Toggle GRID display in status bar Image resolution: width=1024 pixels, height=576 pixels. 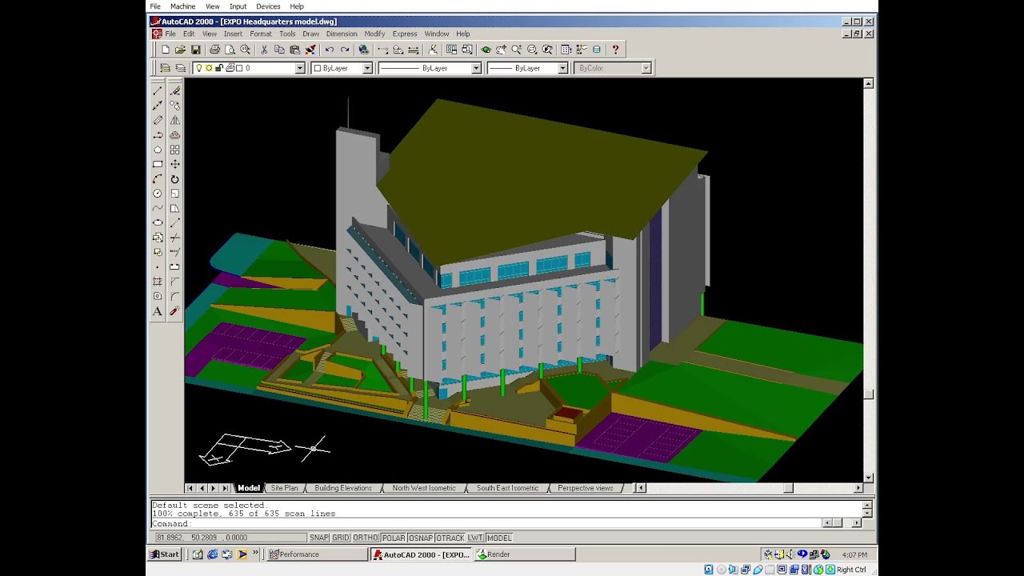(x=341, y=538)
